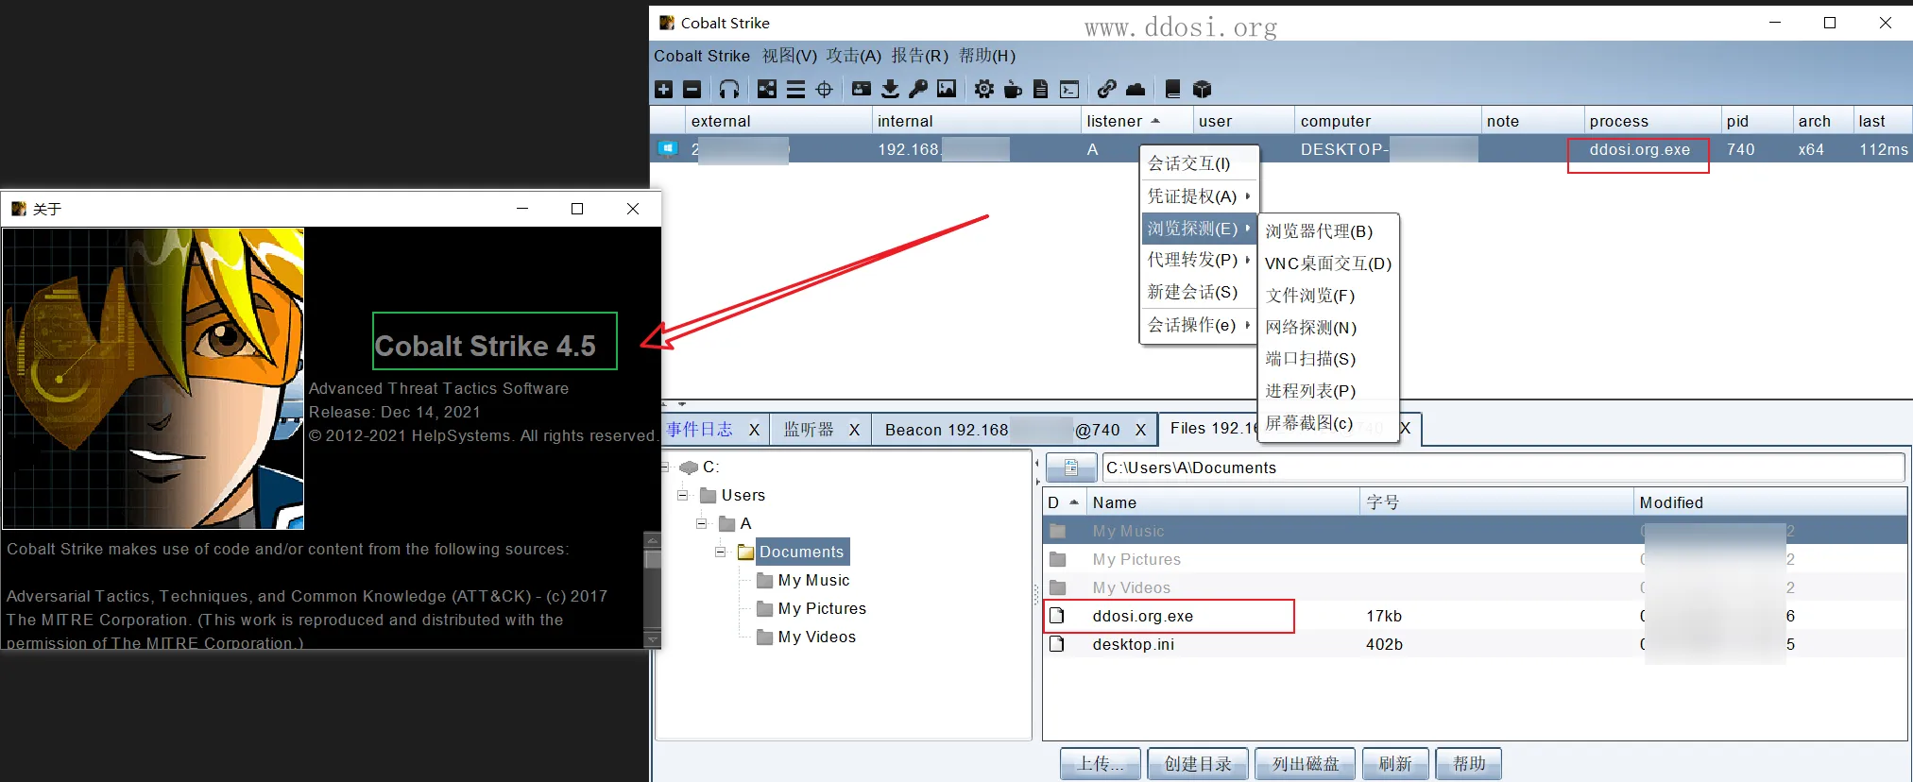Collapse the Documents folder node
This screenshot has width=1913, height=782.
720,552
